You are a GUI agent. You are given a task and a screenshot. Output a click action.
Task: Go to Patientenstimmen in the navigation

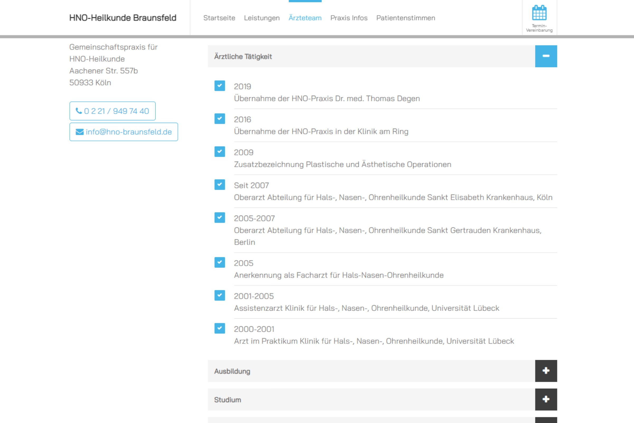pos(405,18)
